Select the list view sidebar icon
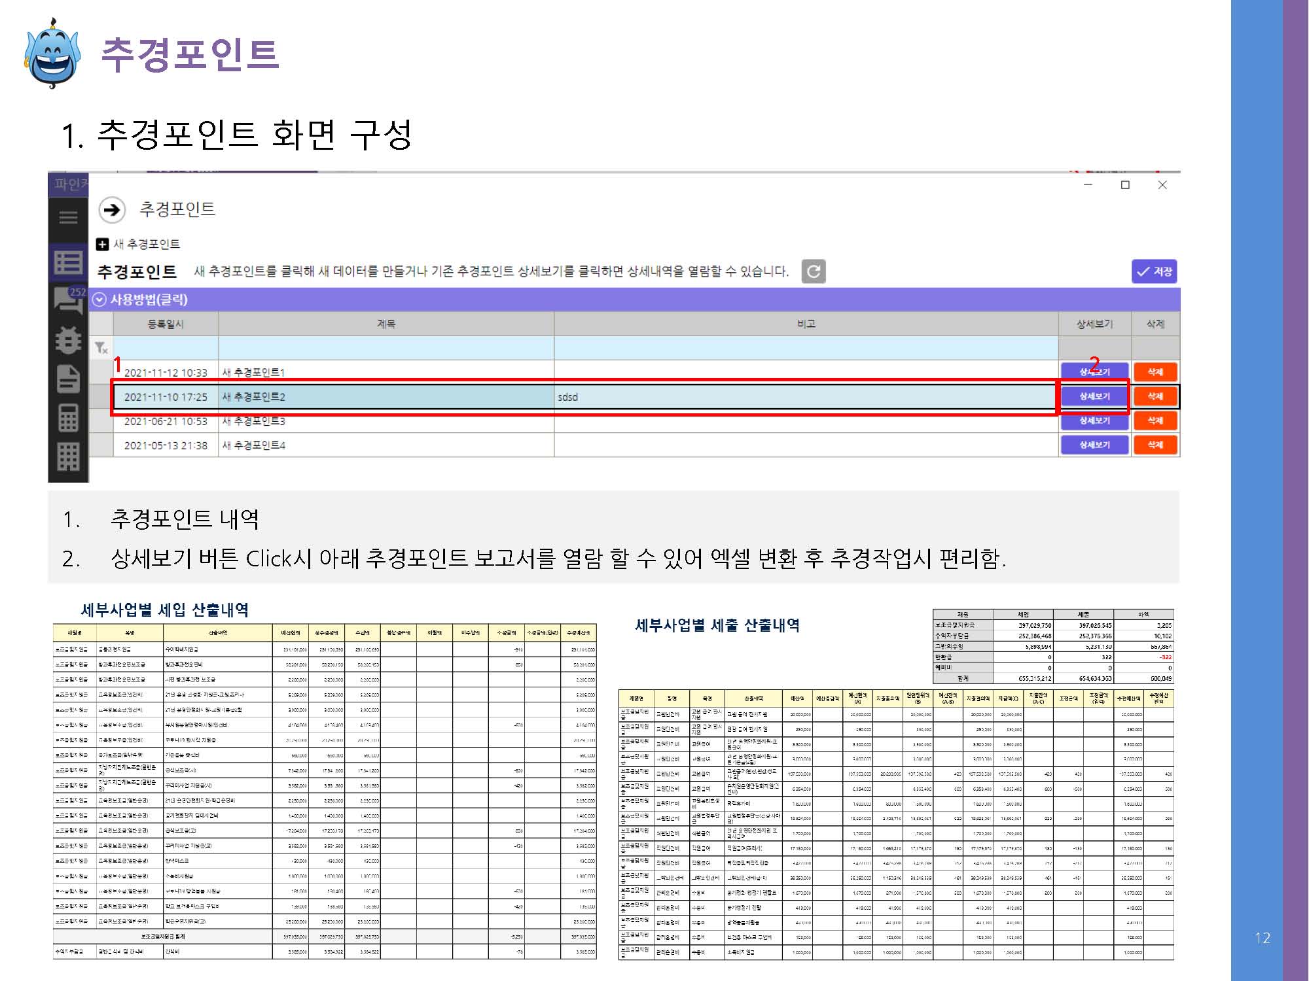This screenshot has height=981, width=1309. 68,262
